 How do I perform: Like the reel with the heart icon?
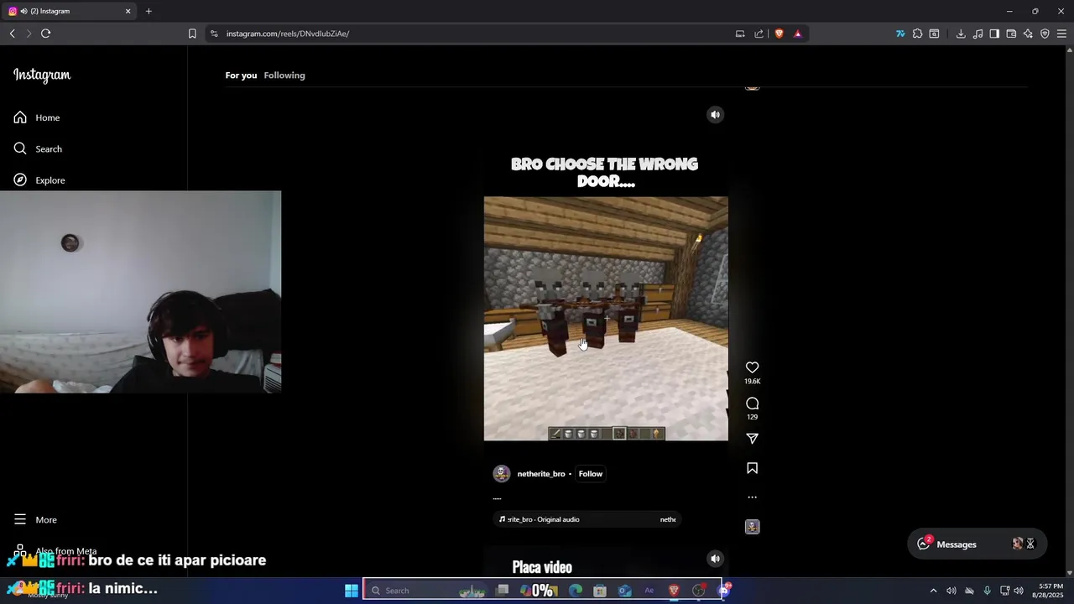[x=752, y=367]
